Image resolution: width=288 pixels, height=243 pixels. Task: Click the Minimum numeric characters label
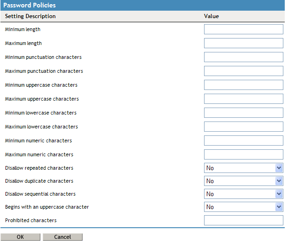(x=38, y=141)
